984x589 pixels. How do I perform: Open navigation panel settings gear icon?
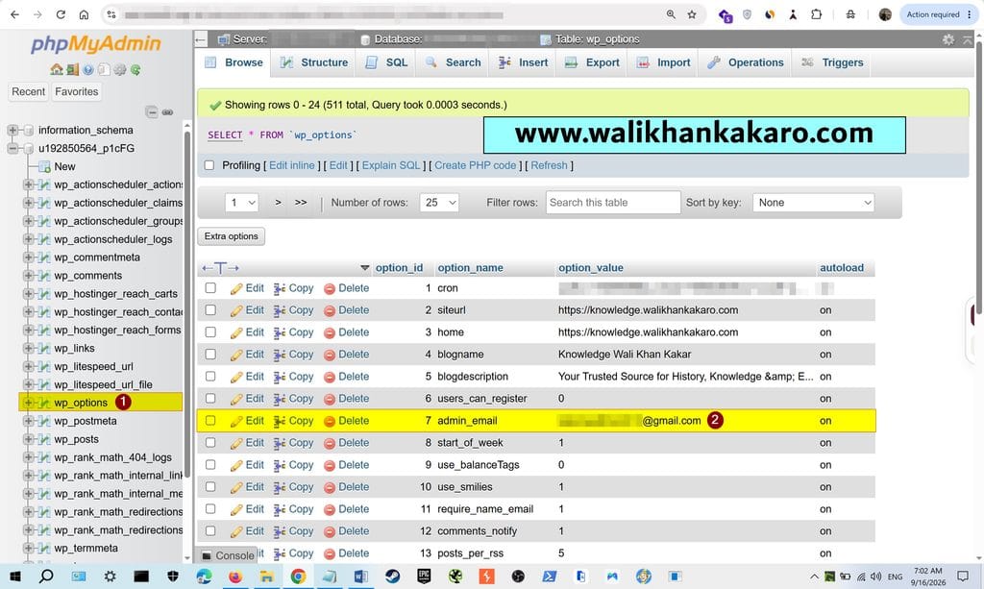point(119,69)
